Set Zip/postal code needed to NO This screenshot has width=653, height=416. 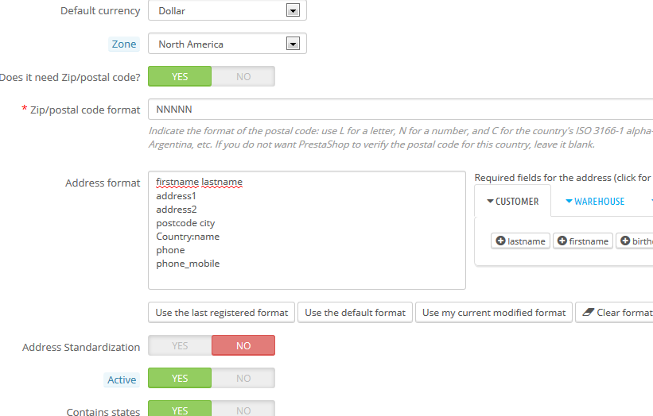tap(243, 76)
